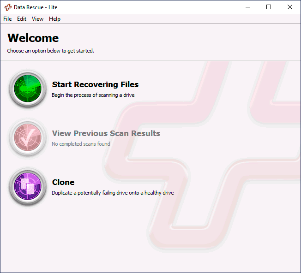The height and width of the screenshot is (273, 301).
Task: Maximize the Data Rescue window
Action: (269, 7)
